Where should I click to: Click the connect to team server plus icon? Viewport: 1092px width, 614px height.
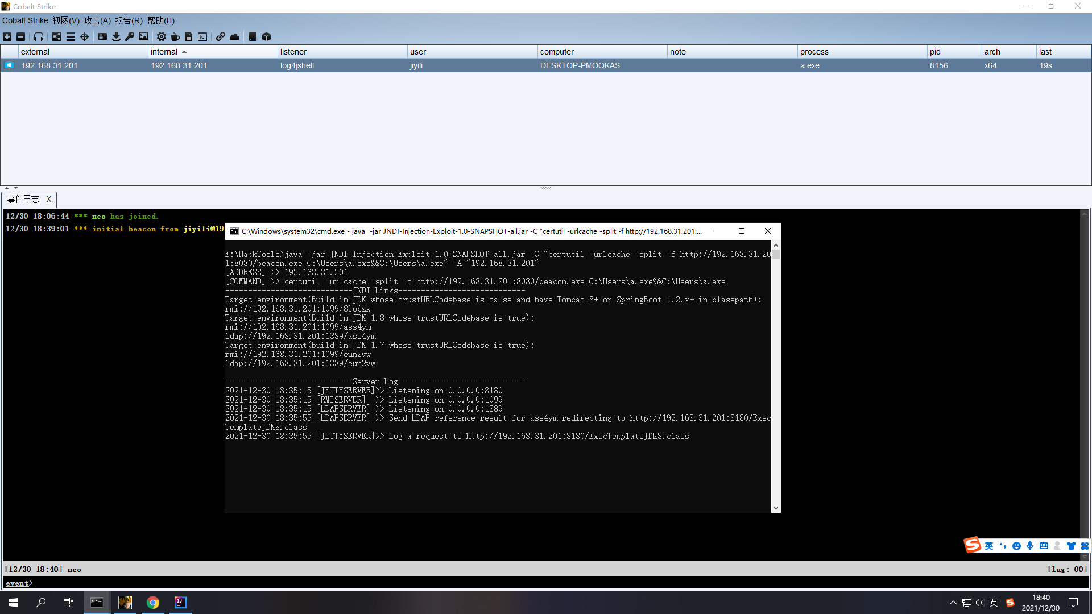click(x=7, y=36)
